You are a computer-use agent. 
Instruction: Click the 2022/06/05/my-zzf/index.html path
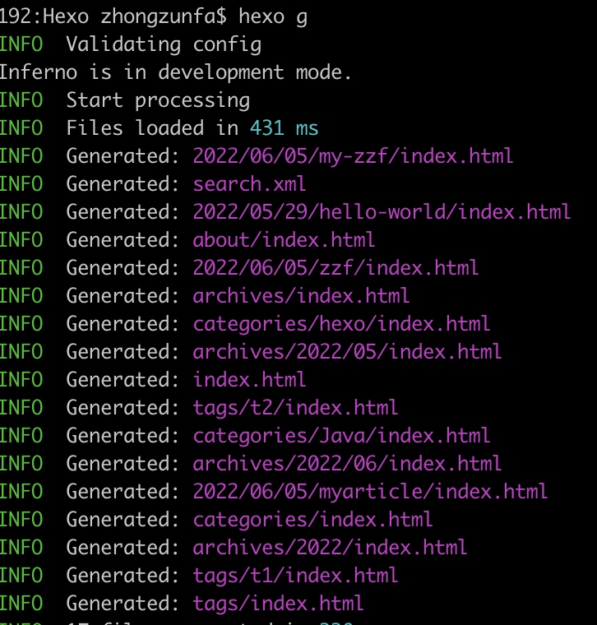[353, 156]
